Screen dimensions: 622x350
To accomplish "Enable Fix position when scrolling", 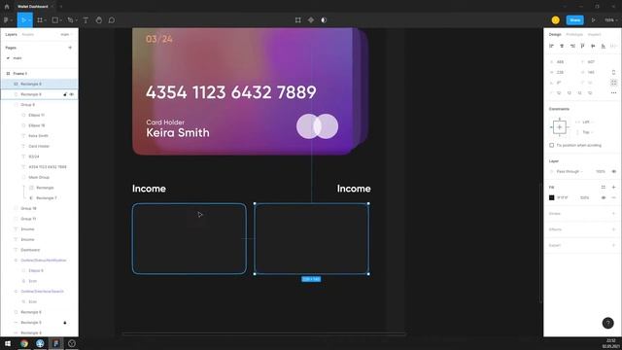I will point(551,145).
